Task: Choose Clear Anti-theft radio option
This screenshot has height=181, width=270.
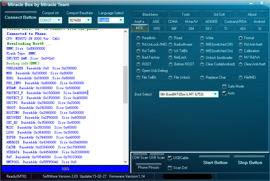Action: 240,64
